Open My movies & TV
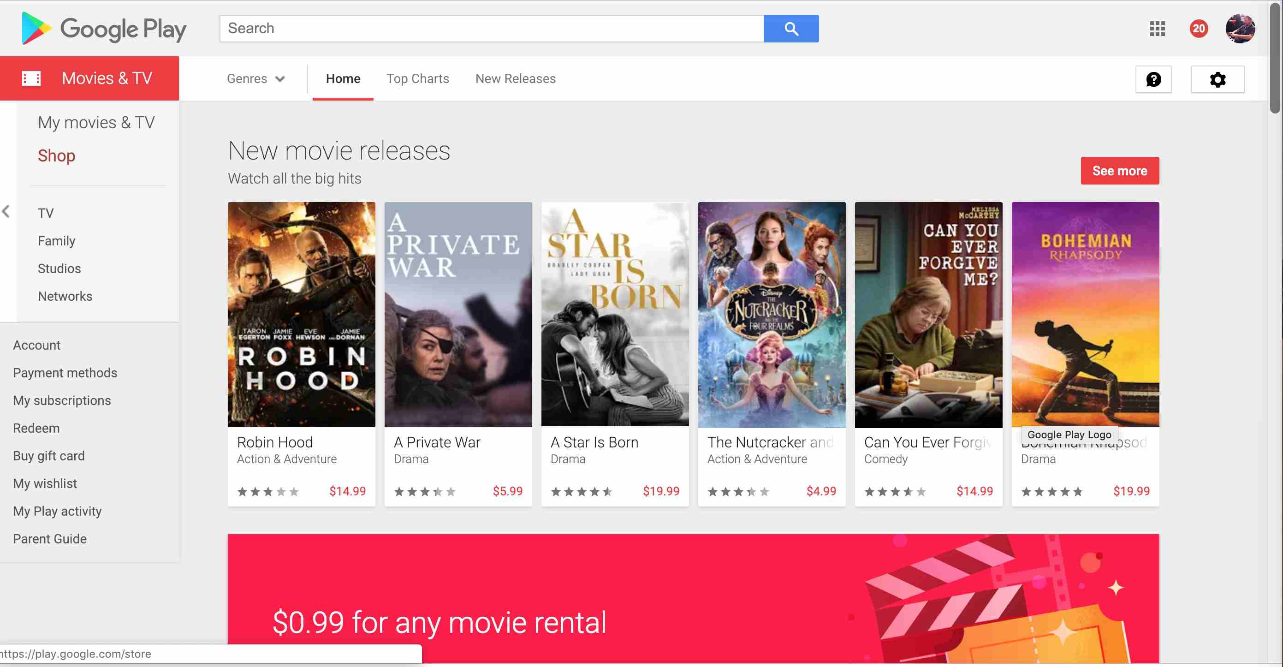The width and height of the screenshot is (1283, 667). [x=96, y=122]
